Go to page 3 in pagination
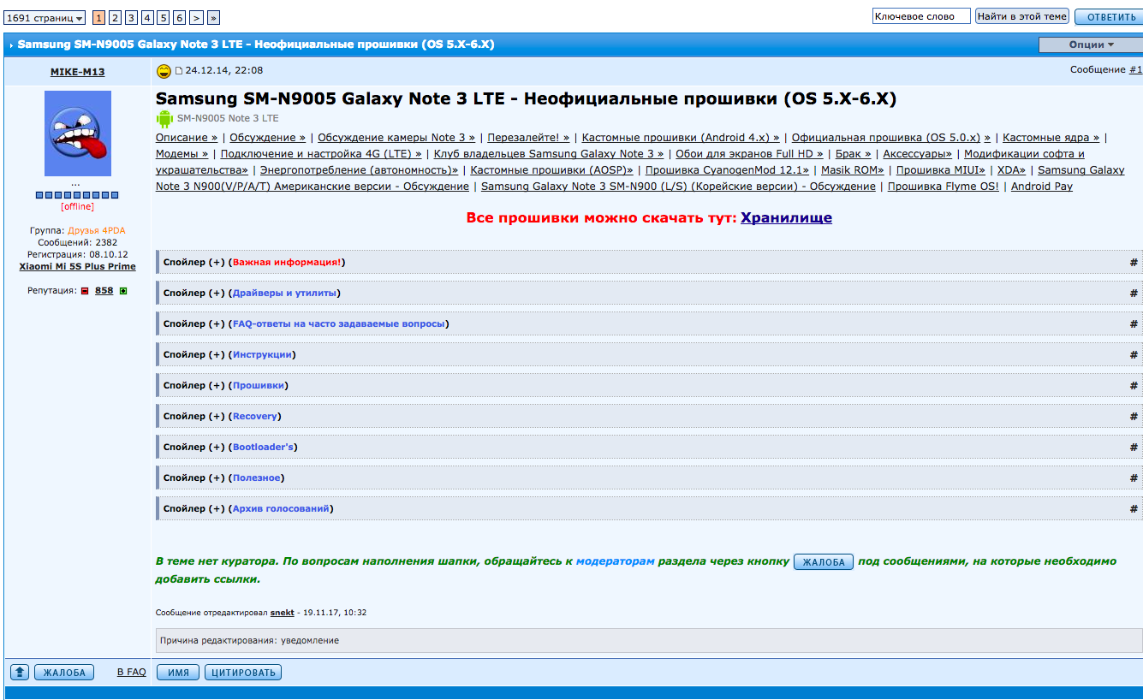 point(131,17)
